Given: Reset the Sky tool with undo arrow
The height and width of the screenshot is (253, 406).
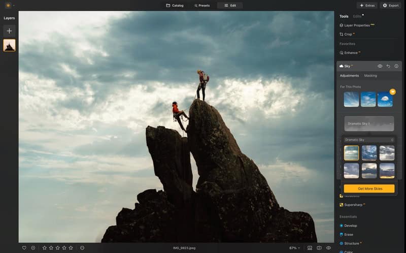Looking at the screenshot, I should 388,66.
